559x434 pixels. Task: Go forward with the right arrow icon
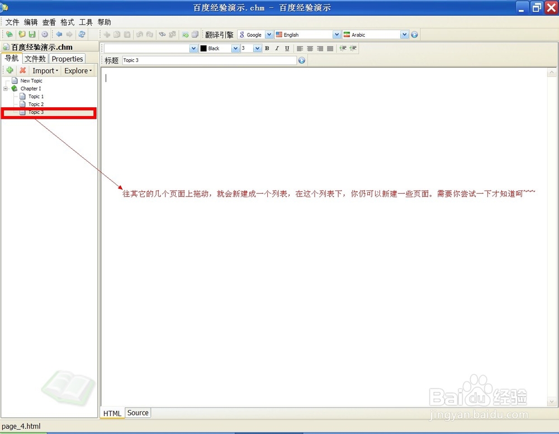pos(69,35)
